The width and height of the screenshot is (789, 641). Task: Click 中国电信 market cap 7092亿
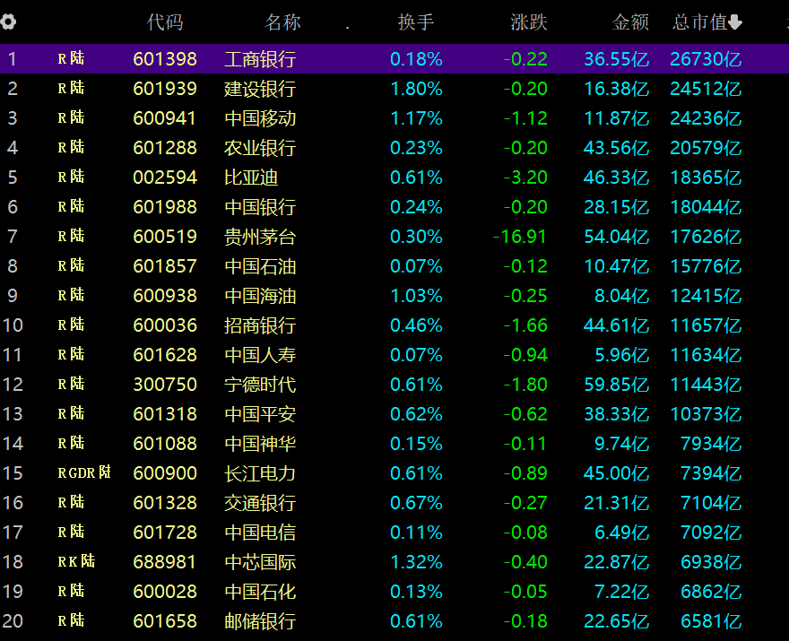click(712, 533)
